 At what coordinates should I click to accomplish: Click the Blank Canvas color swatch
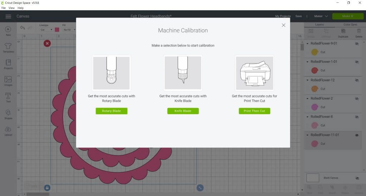[x=312, y=178]
